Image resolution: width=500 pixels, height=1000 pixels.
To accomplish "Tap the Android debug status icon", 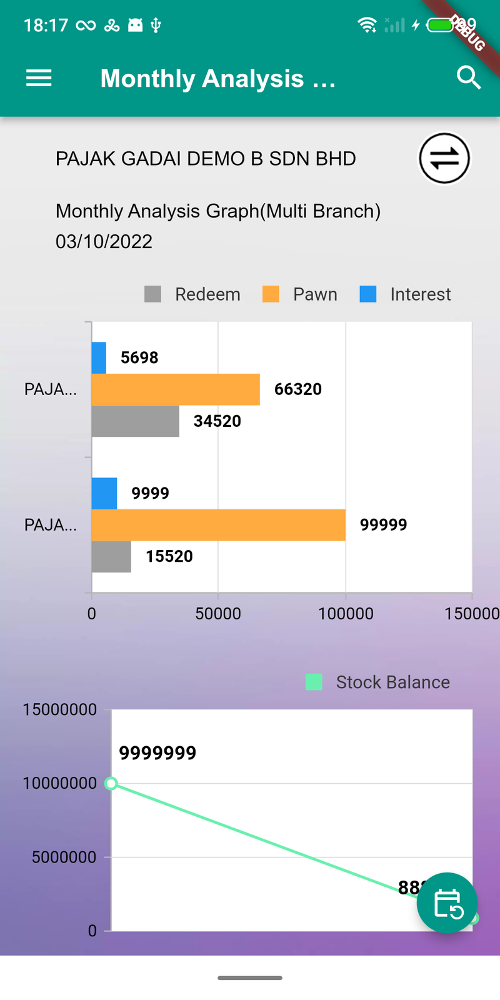I will (x=135, y=25).
